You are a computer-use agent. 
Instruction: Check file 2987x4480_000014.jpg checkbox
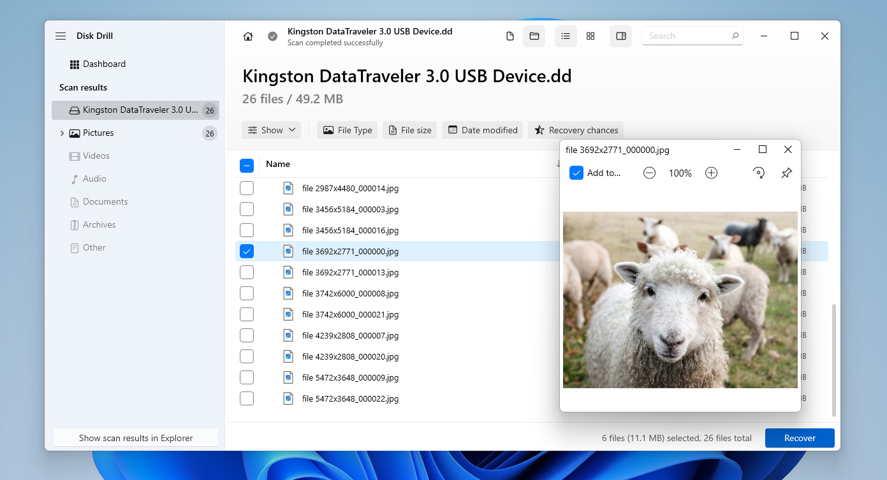coord(247,188)
